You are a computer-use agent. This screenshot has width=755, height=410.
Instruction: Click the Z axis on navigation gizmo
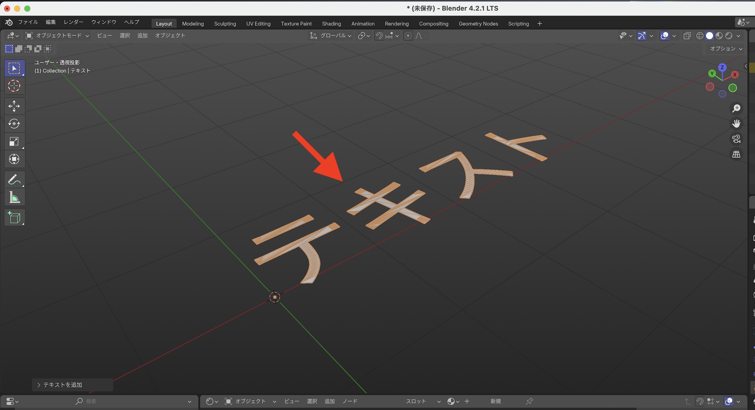click(x=722, y=68)
